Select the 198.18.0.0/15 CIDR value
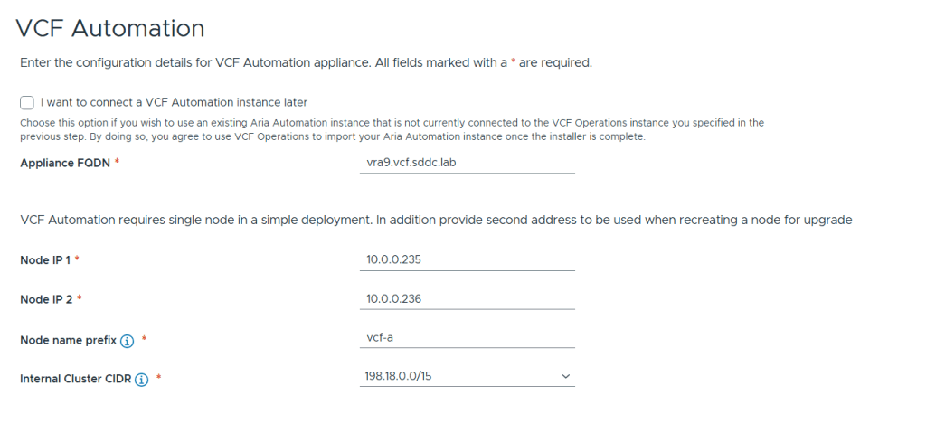 click(x=398, y=375)
